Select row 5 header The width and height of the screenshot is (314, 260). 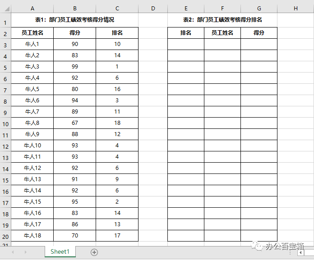coord(5,67)
